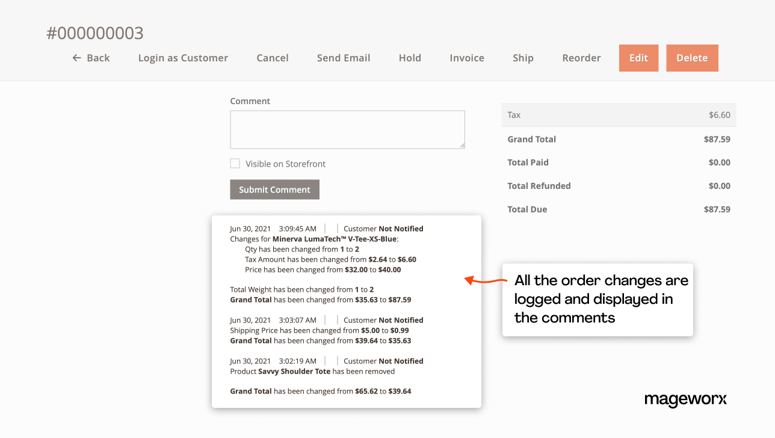775x438 pixels.
Task: Select the order number heading #000000003
Action: [x=95, y=33]
